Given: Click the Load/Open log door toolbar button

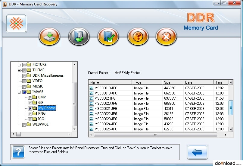Looking at the screenshot, I should pos(79,37).
